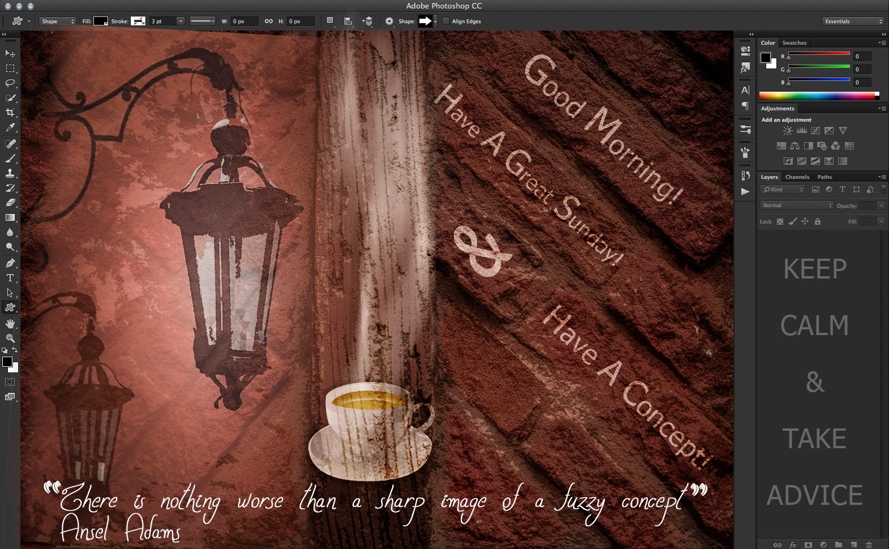Click the Fill color swatch in options bar
This screenshot has width=889, height=549.
pyautogui.click(x=101, y=21)
